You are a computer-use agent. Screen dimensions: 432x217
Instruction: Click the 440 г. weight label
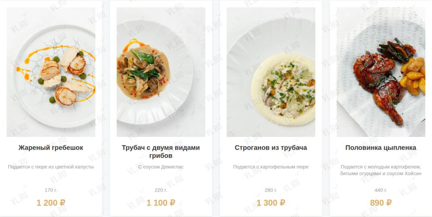pyautogui.click(x=381, y=190)
